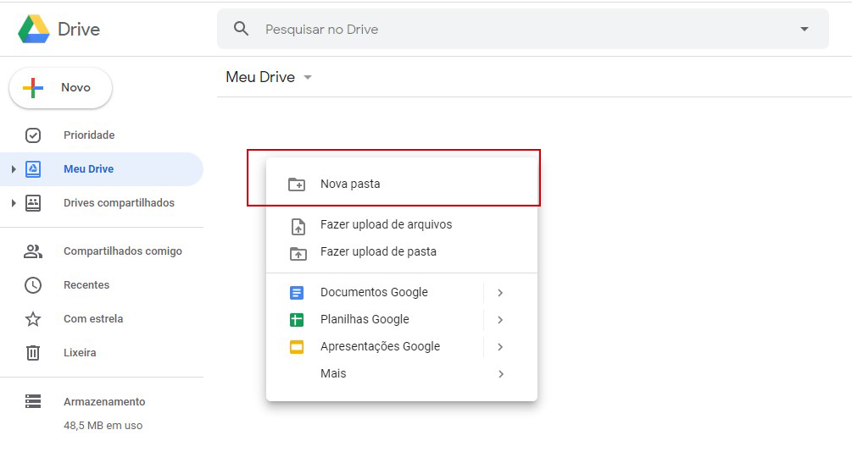Choose Documentos Google menu entry
The height and width of the screenshot is (463, 852).
pos(375,292)
